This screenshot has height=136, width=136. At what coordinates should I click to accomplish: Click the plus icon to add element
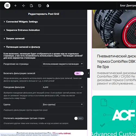[x=16, y=6]
